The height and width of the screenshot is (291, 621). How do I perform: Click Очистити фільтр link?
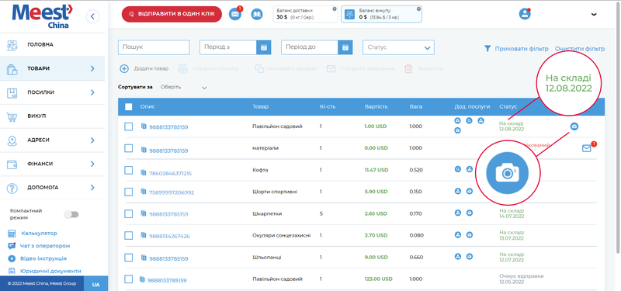coord(580,49)
